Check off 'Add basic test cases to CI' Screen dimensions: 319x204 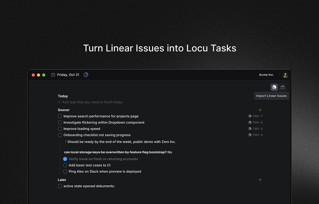[x=65, y=165]
